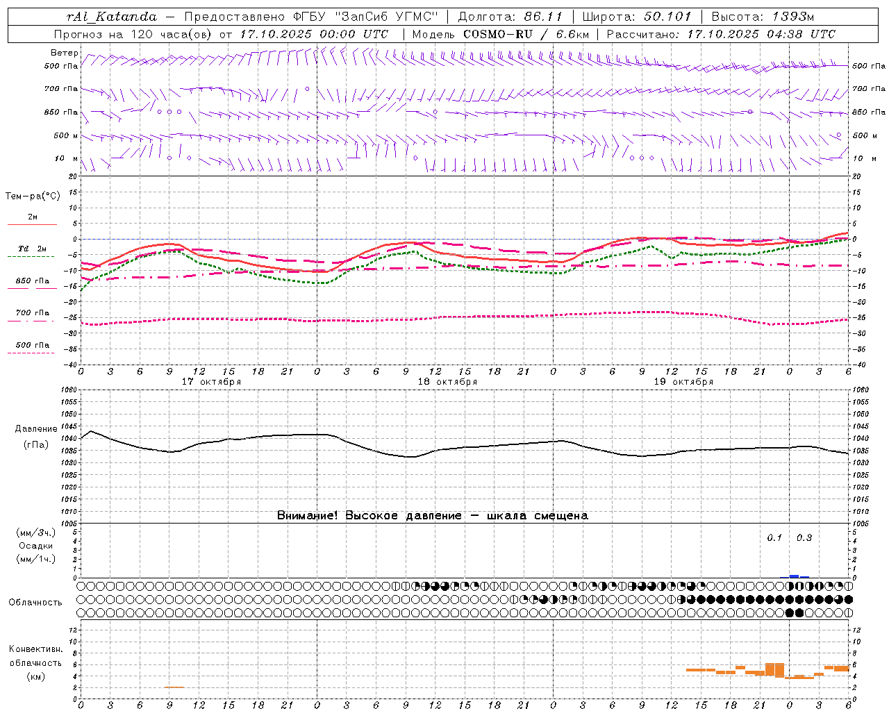The width and height of the screenshot is (889, 711).
Task: Select the Td 2м legend entry
Action: (x=33, y=249)
